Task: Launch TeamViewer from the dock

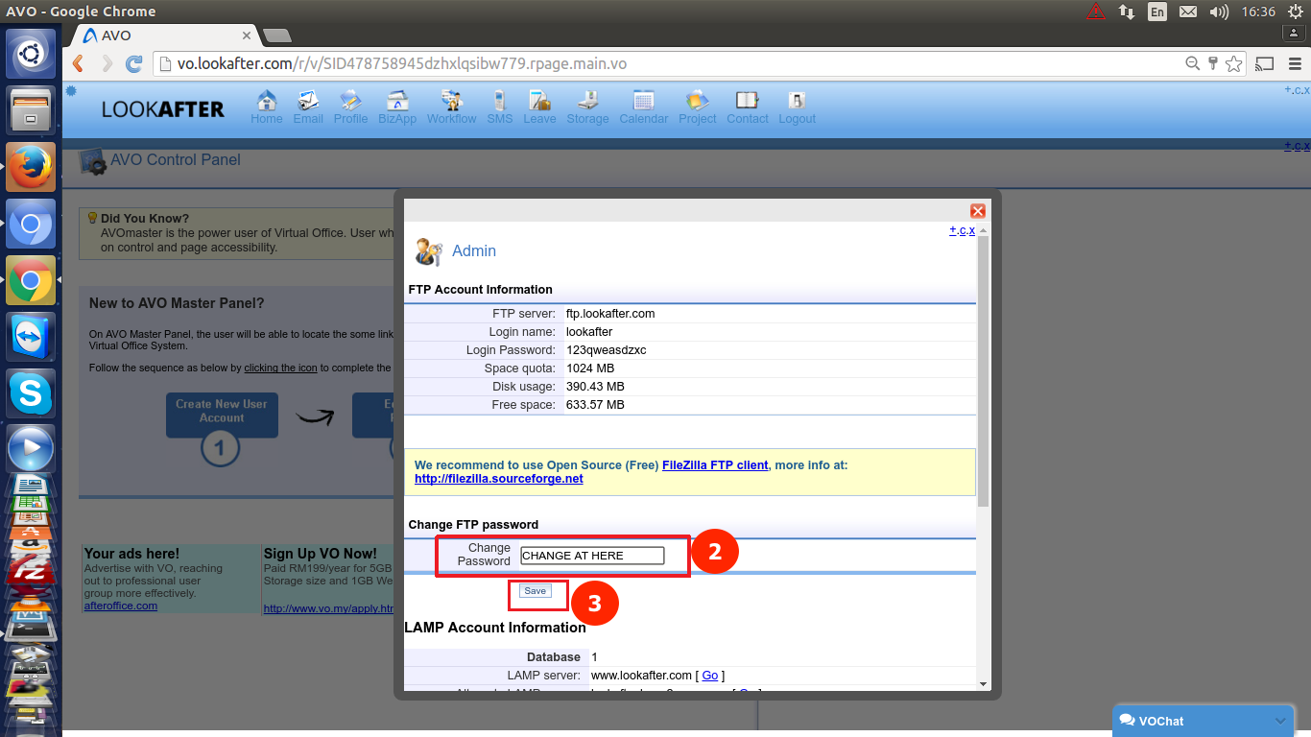Action: 31,337
